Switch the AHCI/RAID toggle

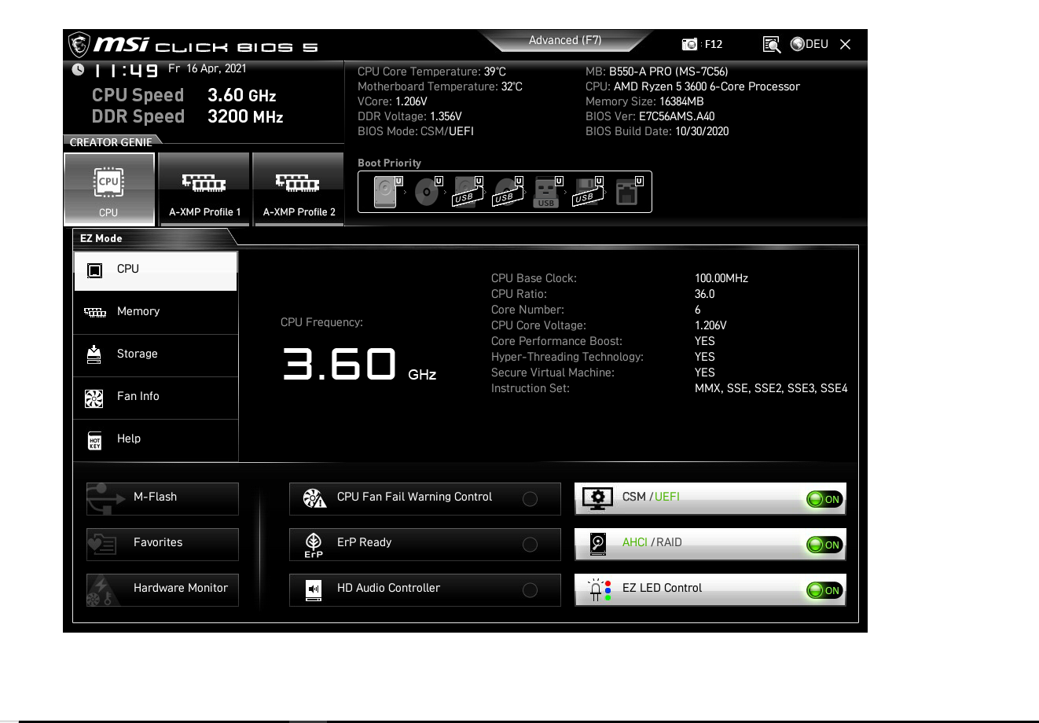(824, 545)
